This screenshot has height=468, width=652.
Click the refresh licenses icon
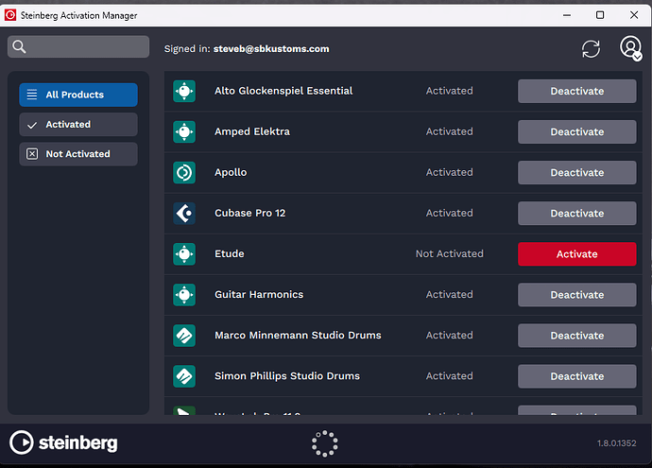click(591, 49)
